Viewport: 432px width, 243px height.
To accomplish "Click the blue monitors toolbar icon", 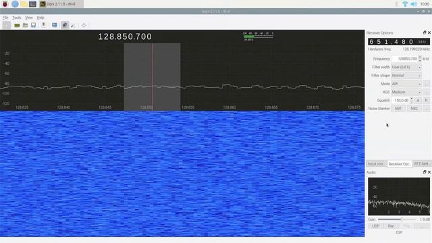I will (55, 26).
